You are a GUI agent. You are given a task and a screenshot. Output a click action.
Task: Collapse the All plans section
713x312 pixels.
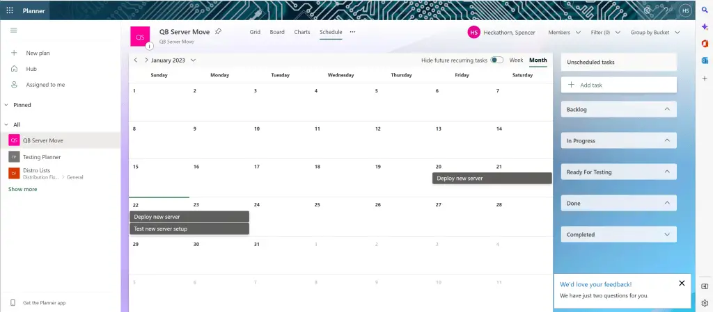(6, 124)
